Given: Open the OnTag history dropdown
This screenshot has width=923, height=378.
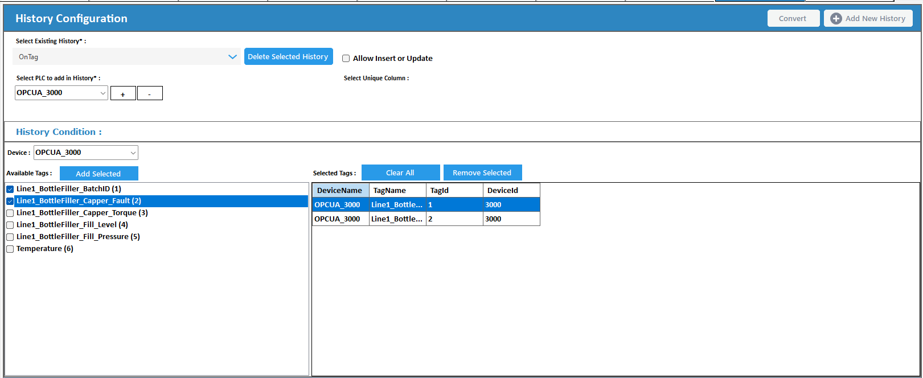Looking at the screenshot, I should (125, 57).
